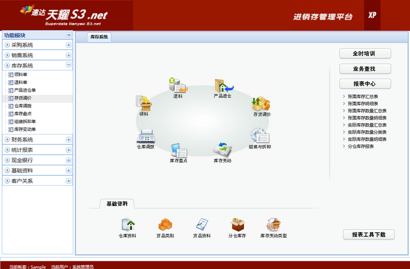Open the 仓库调拨 fax icon
The image size is (410, 269).
(x=145, y=137)
